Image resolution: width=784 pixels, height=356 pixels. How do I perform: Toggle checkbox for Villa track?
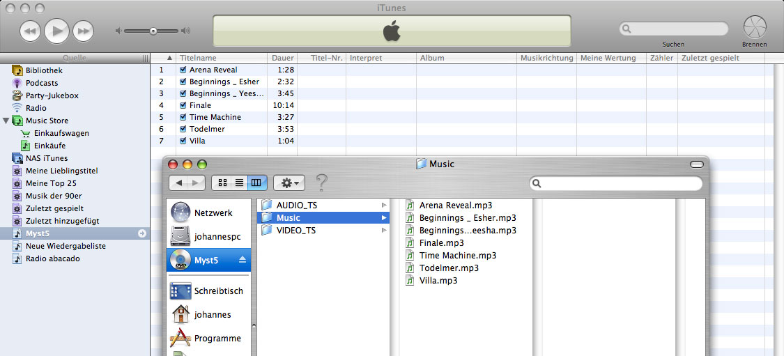[183, 141]
